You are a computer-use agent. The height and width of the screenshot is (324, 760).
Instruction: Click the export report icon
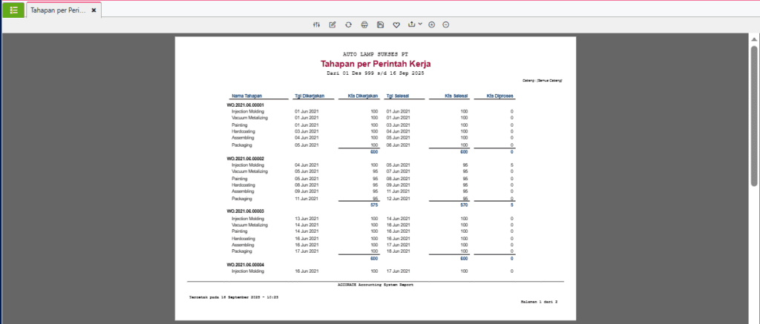[412, 24]
